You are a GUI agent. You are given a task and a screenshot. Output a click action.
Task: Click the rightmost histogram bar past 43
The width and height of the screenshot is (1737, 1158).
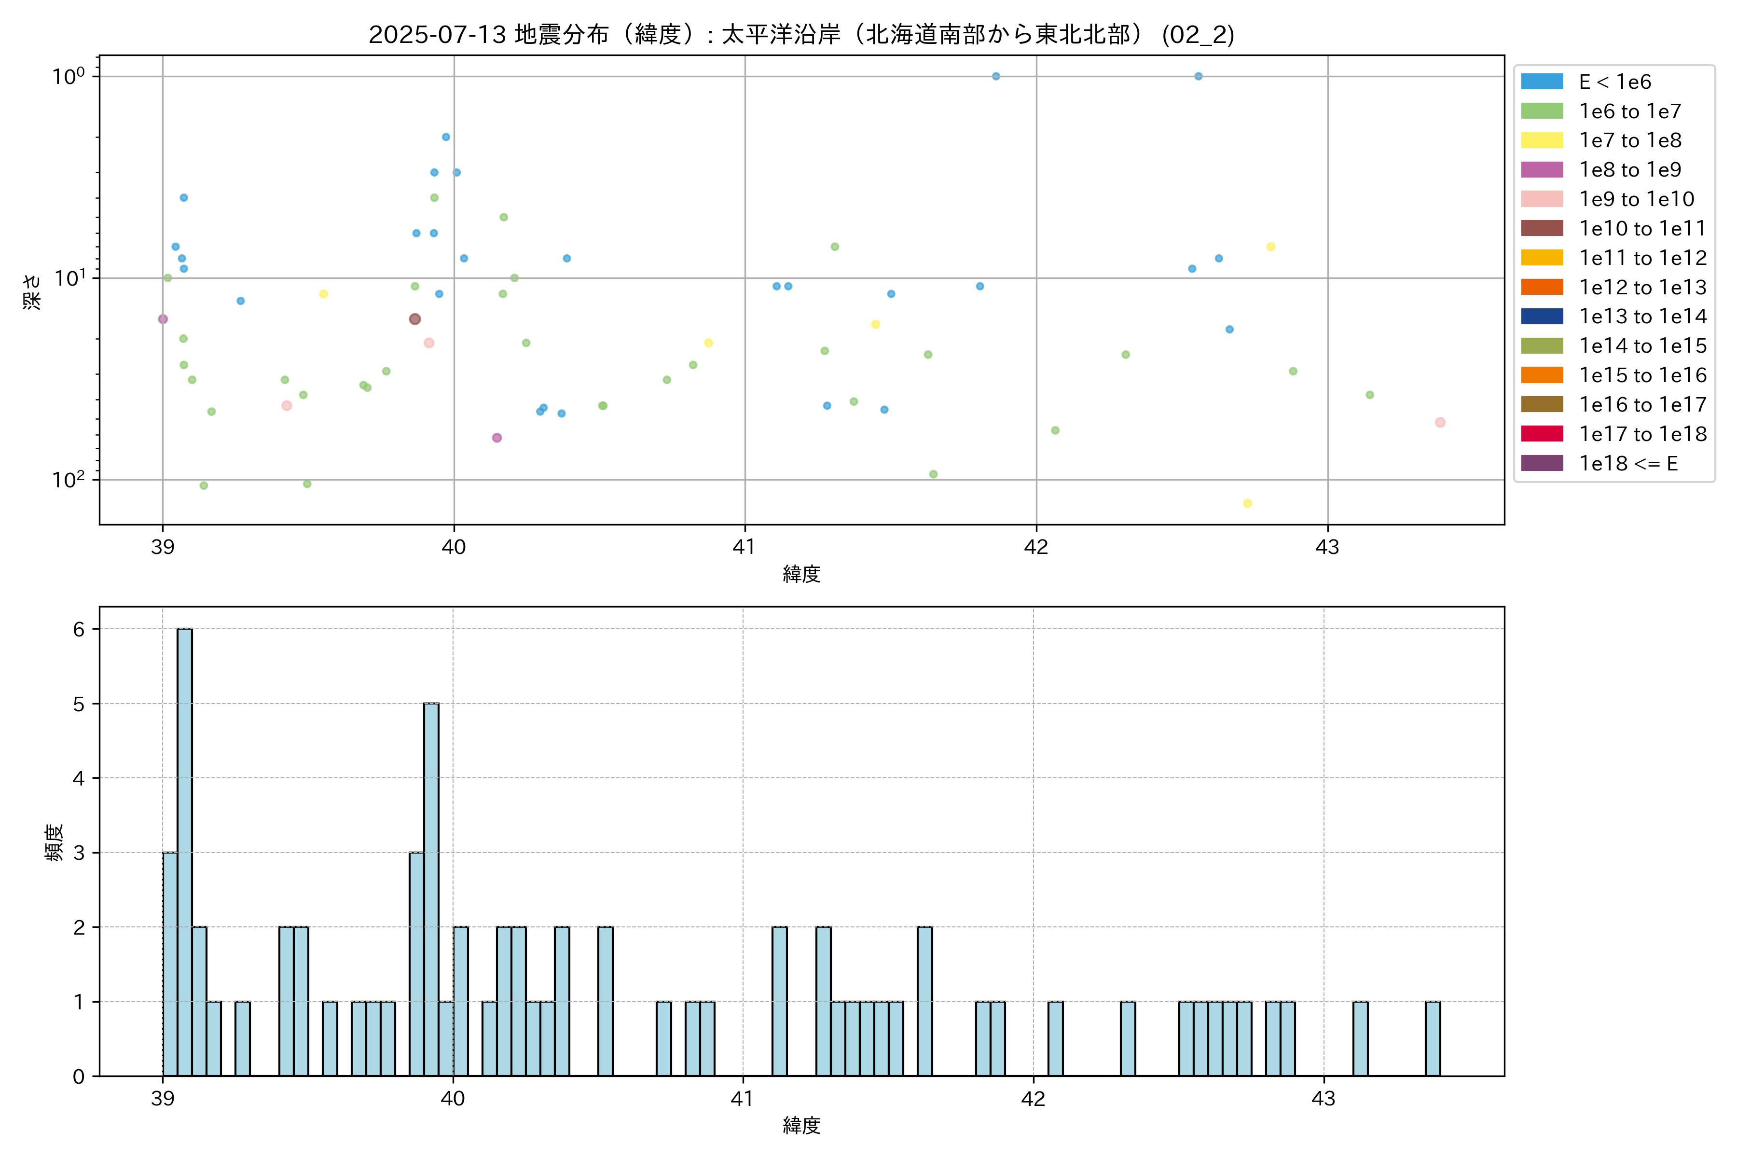(x=1433, y=1038)
